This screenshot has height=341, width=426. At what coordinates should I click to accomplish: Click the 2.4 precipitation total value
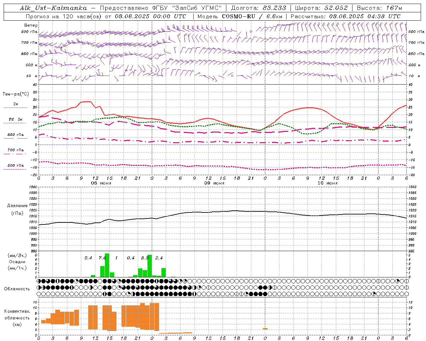coord(159,258)
